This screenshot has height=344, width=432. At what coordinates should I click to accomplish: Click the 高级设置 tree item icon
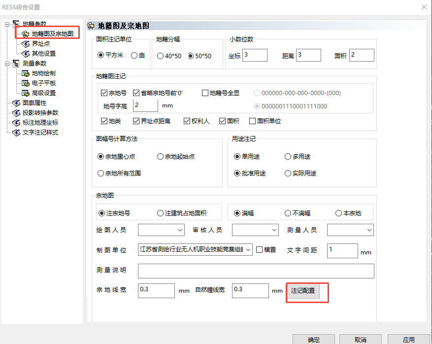[25, 93]
